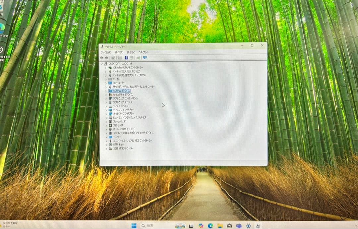Open the 表示(V) menu
Viewport: 358px width, 229px height.
tap(131, 52)
